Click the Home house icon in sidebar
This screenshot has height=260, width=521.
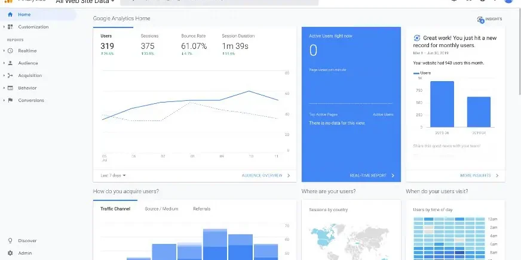(10, 14)
